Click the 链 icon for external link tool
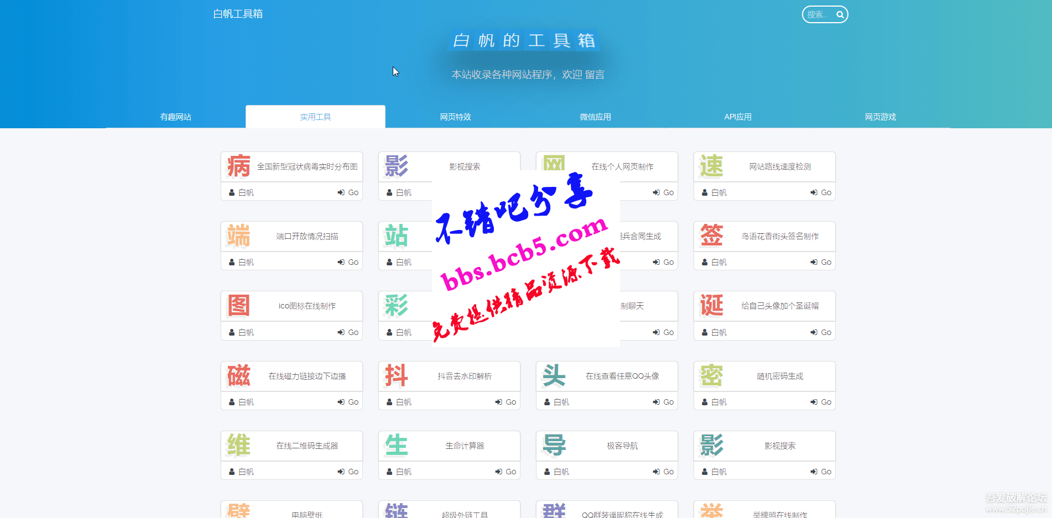This screenshot has width=1052, height=518. (x=396, y=510)
